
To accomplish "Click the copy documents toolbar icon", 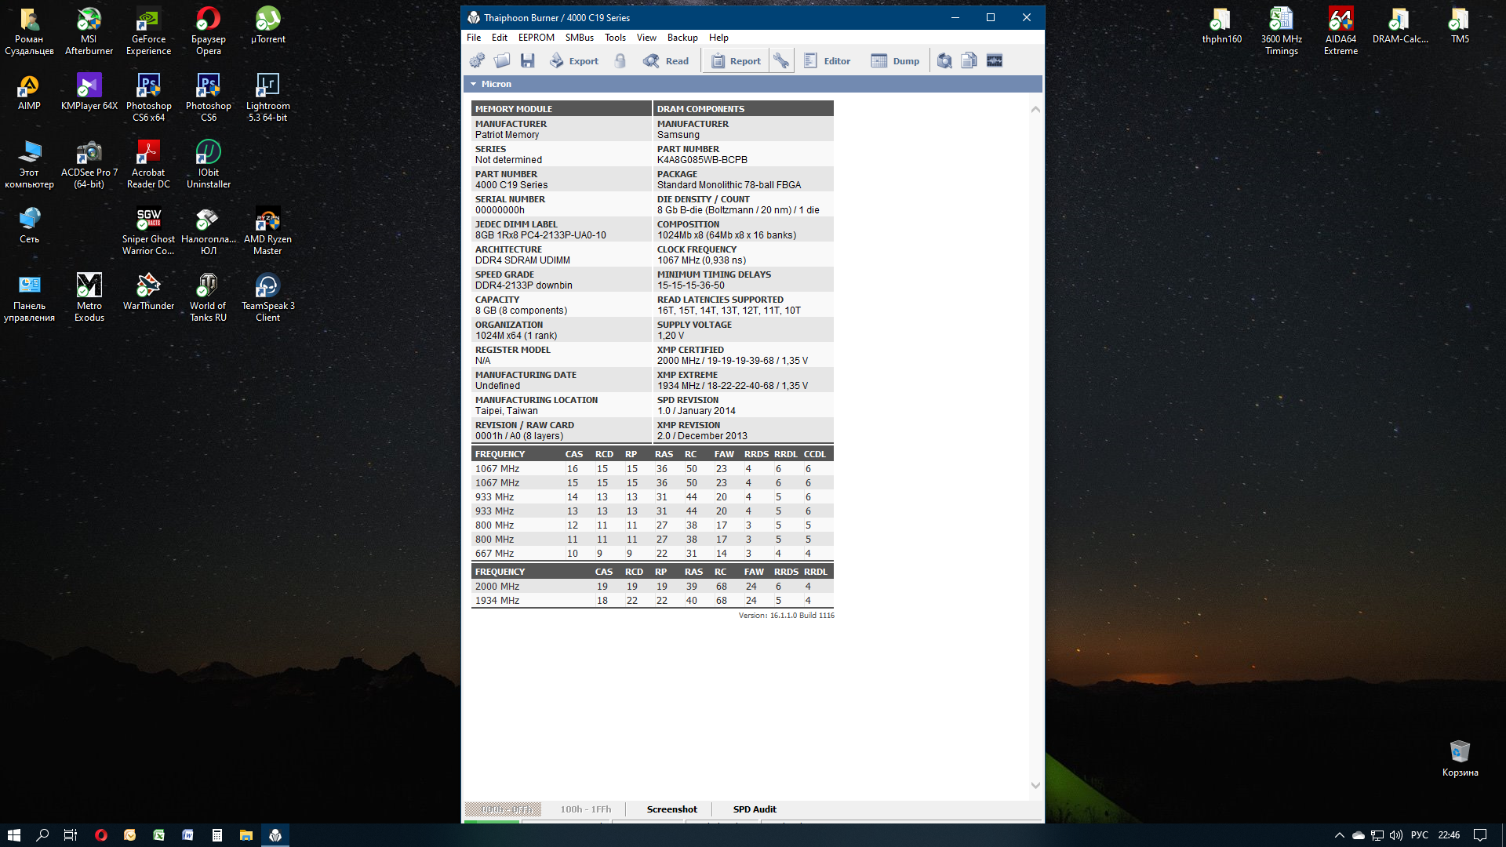I will coord(969,60).
